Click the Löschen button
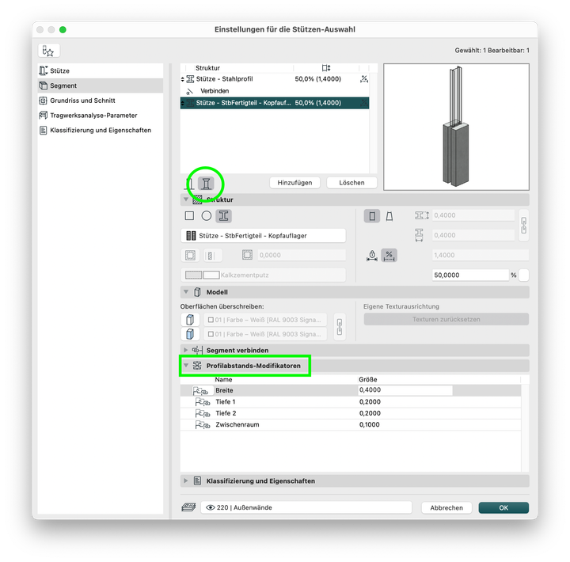 point(351,183)
